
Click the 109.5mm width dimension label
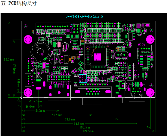coord(88,131)
